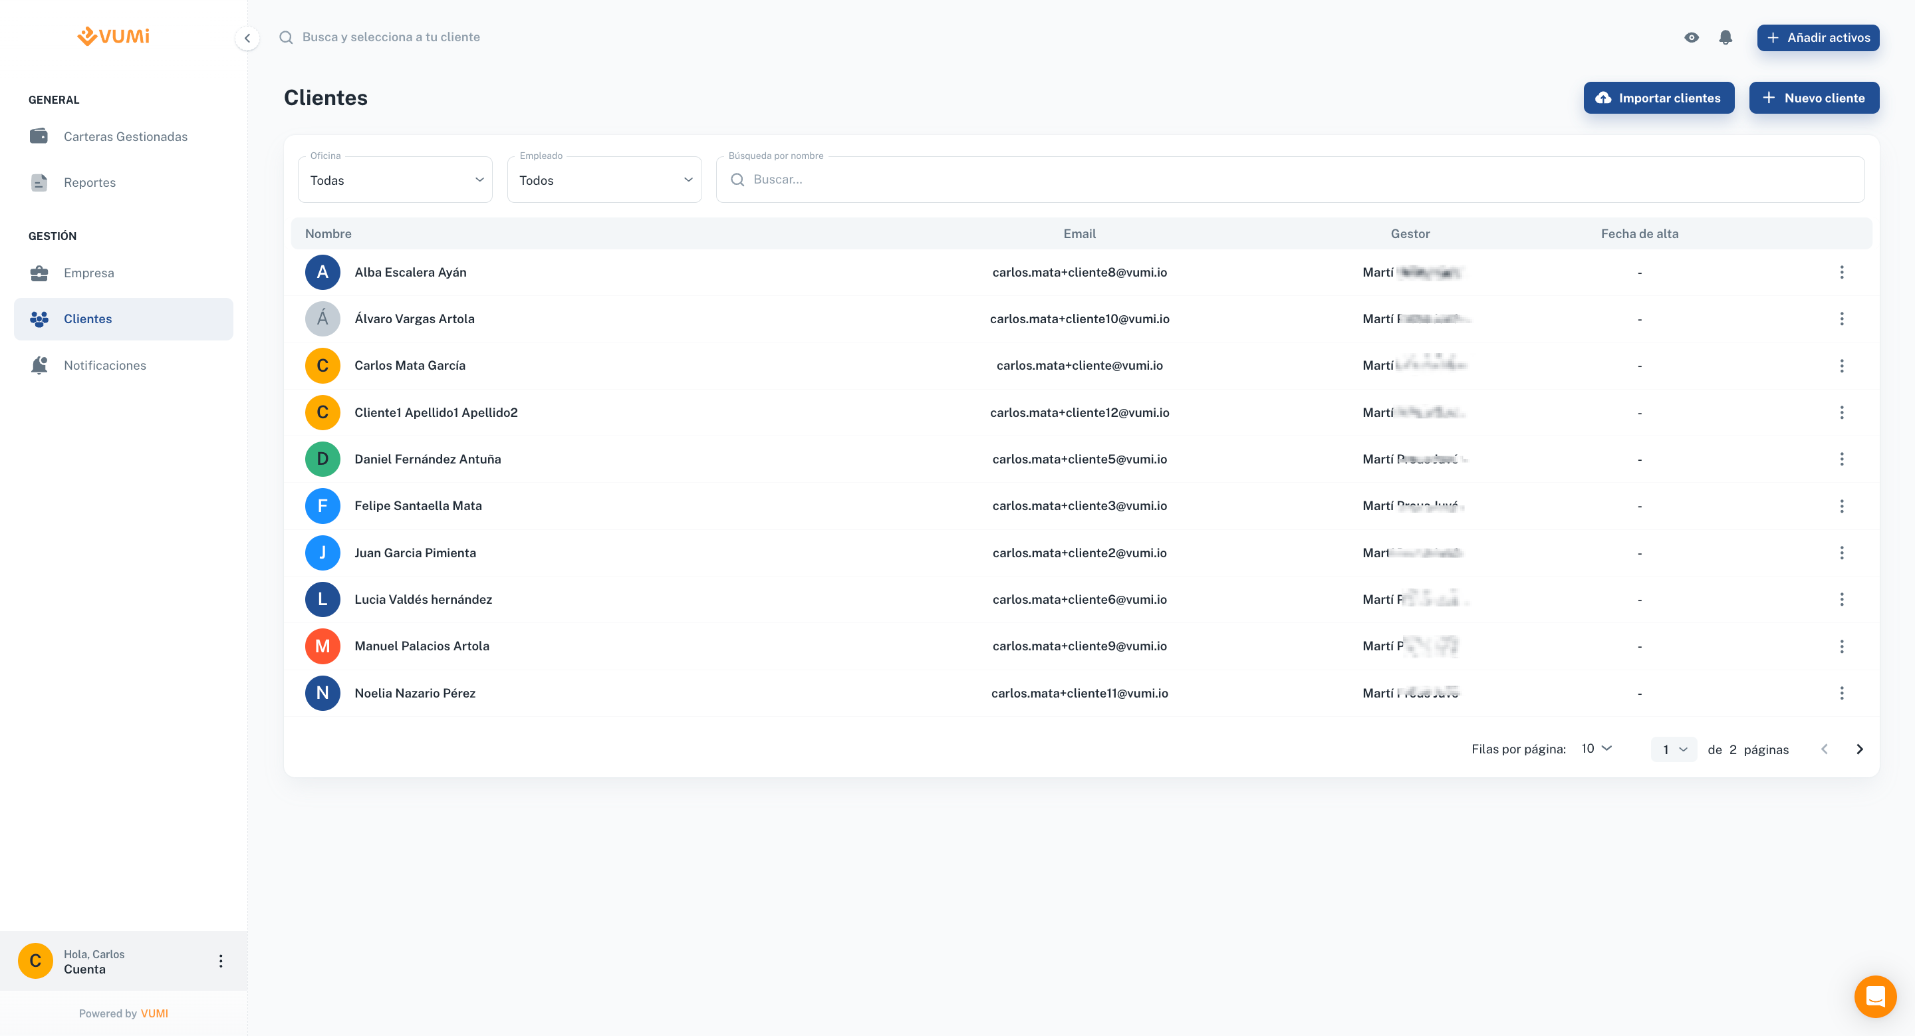This screenshot has width=1915, height=1036.
Task: Select client name Carlos Mata García
Action: click(x=410, y=366)
